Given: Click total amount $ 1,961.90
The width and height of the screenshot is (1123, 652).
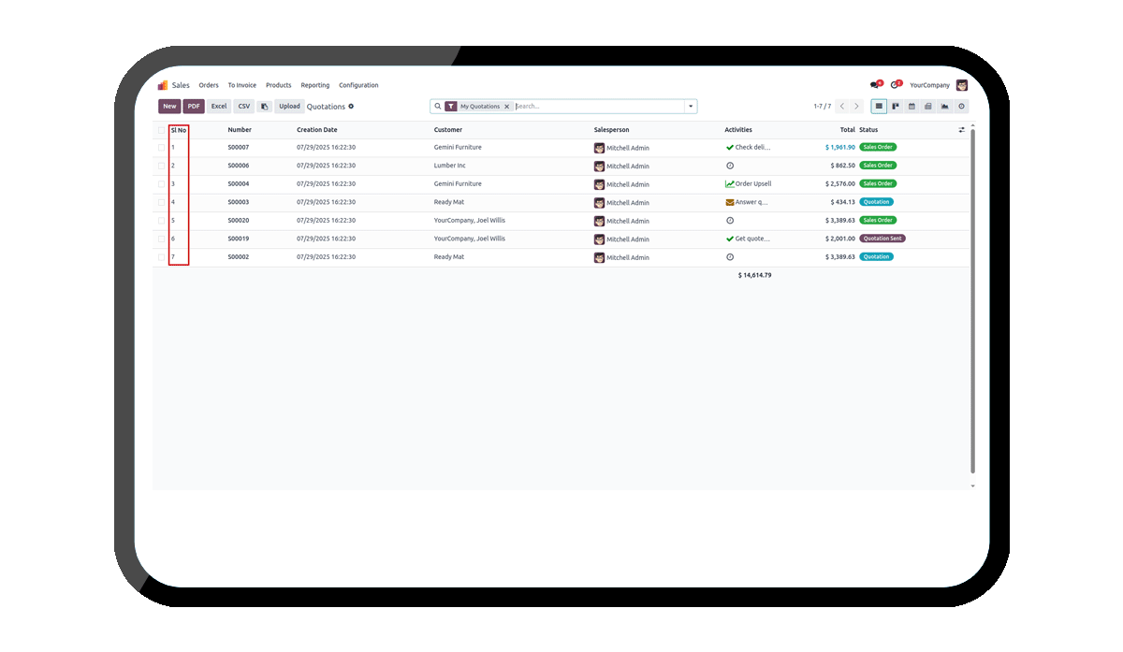Looking at the screenshot, I should tap(839, 148).
